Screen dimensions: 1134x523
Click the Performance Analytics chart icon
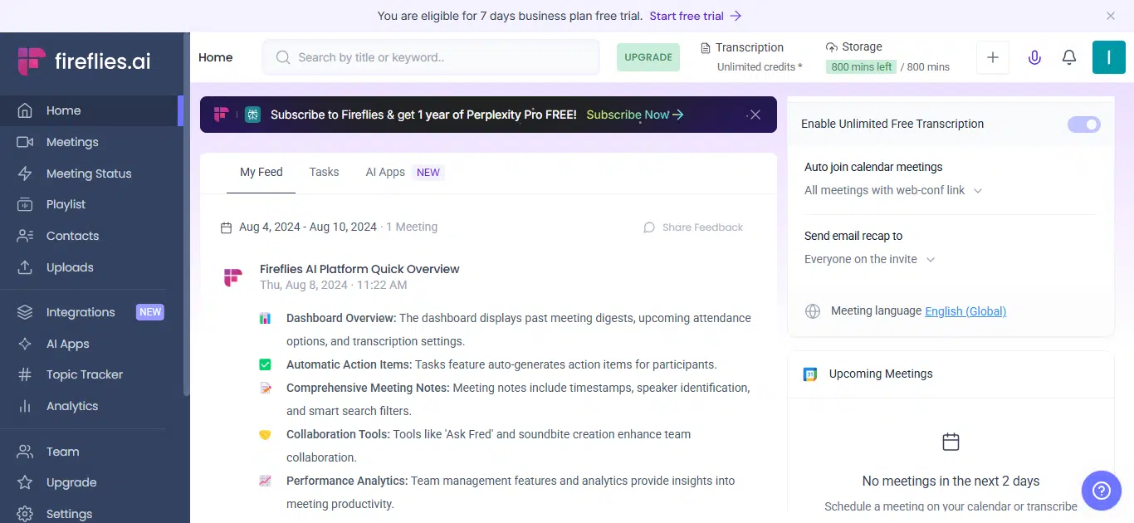coord(265,481)
